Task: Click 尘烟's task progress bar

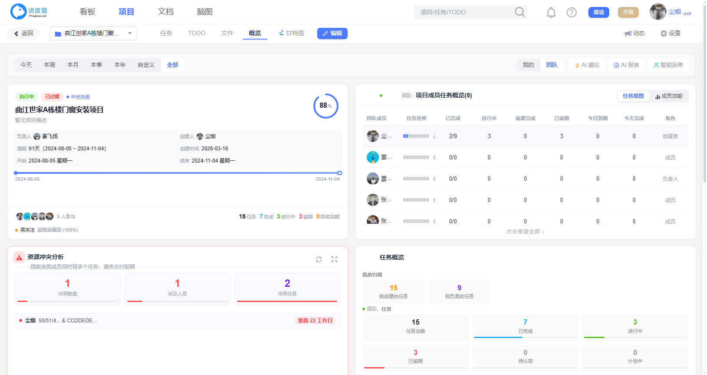Action: click(416, 136)
